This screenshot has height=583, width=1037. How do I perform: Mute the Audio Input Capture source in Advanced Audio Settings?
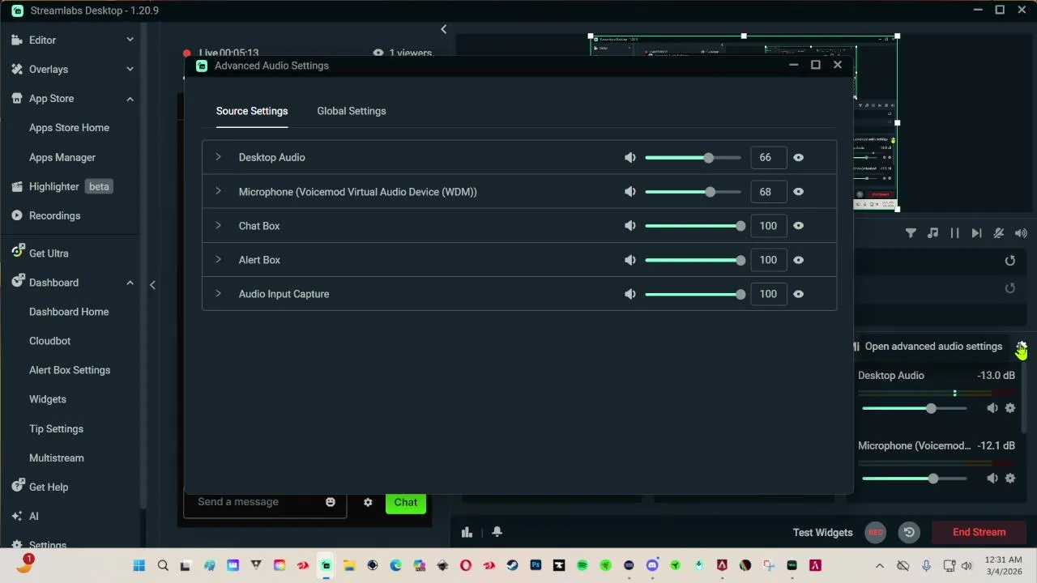click(x=630, y=294)
